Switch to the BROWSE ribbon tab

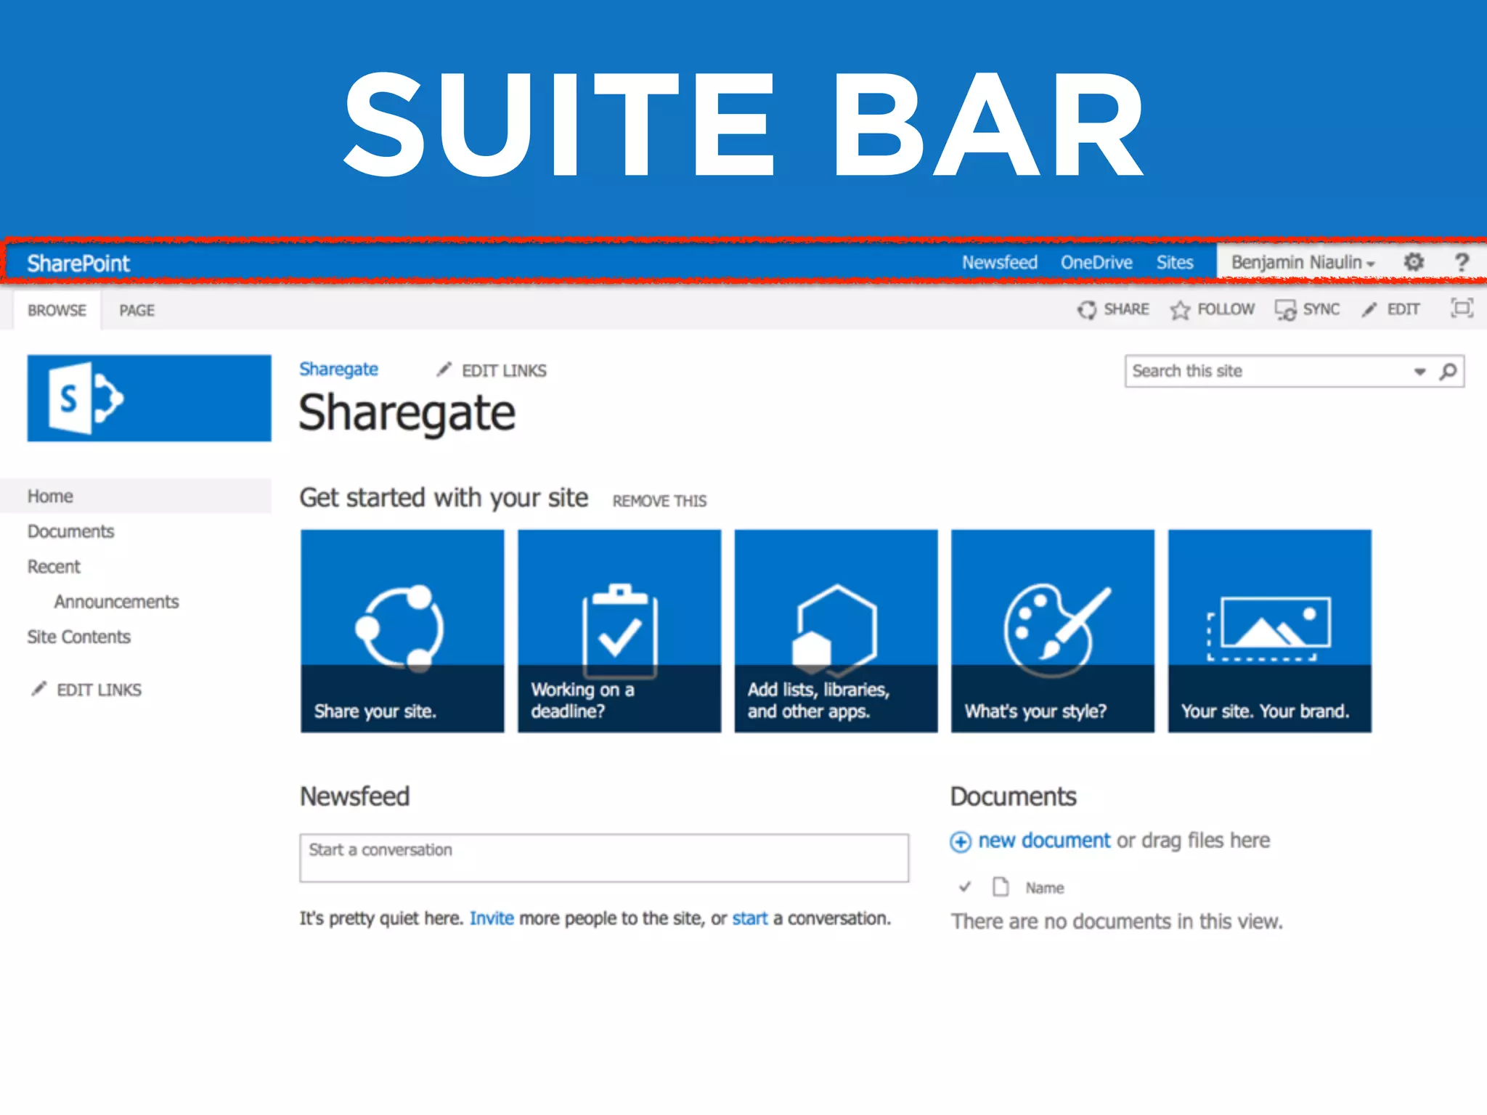click(x=57, y=310)
